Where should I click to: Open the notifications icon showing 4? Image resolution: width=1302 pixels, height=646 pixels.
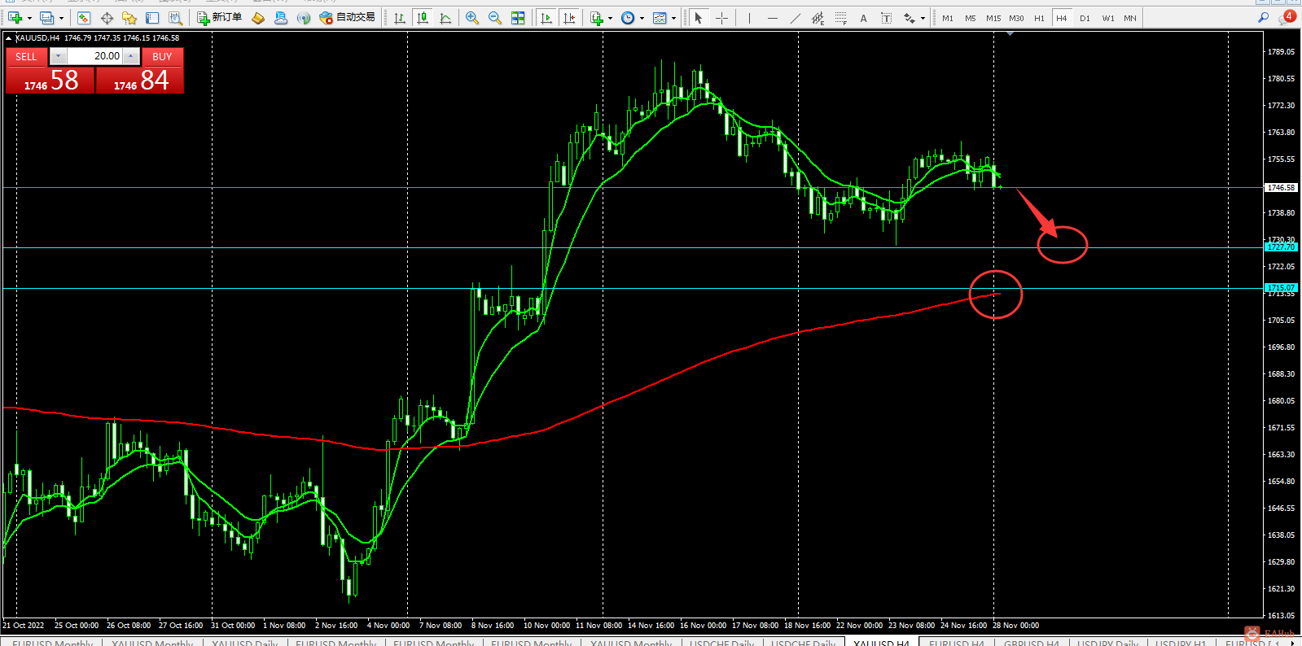point(1287,17)
